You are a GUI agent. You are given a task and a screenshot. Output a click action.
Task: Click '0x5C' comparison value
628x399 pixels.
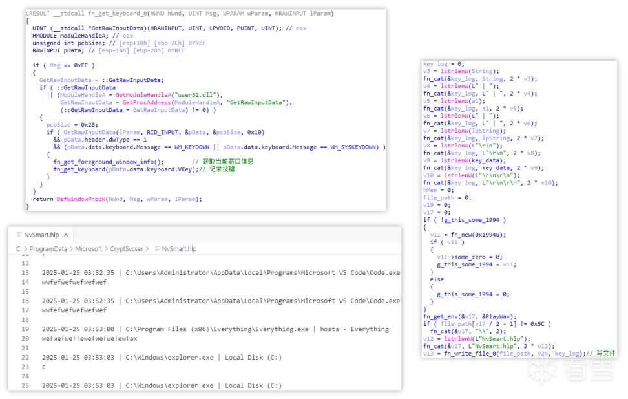point(537,324)
